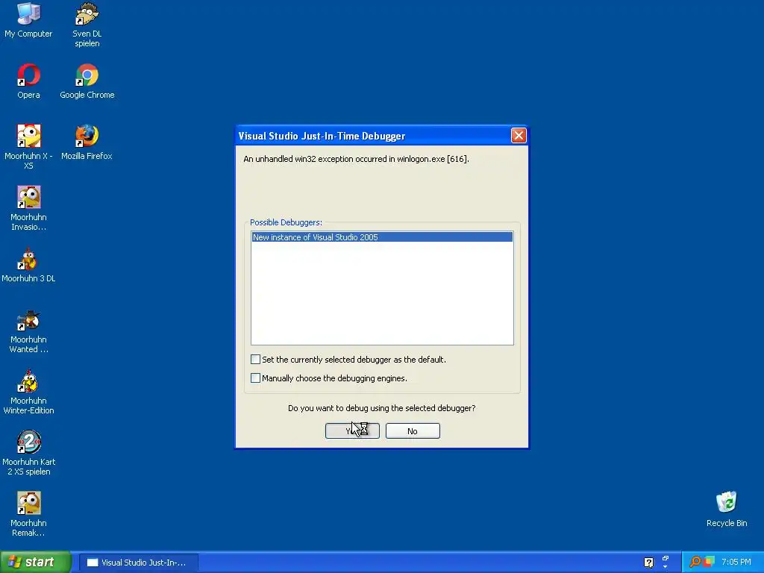Close the Just-In-Time Debugger dialog
This screenshot has width=764, height=573.
click(519, 136)
